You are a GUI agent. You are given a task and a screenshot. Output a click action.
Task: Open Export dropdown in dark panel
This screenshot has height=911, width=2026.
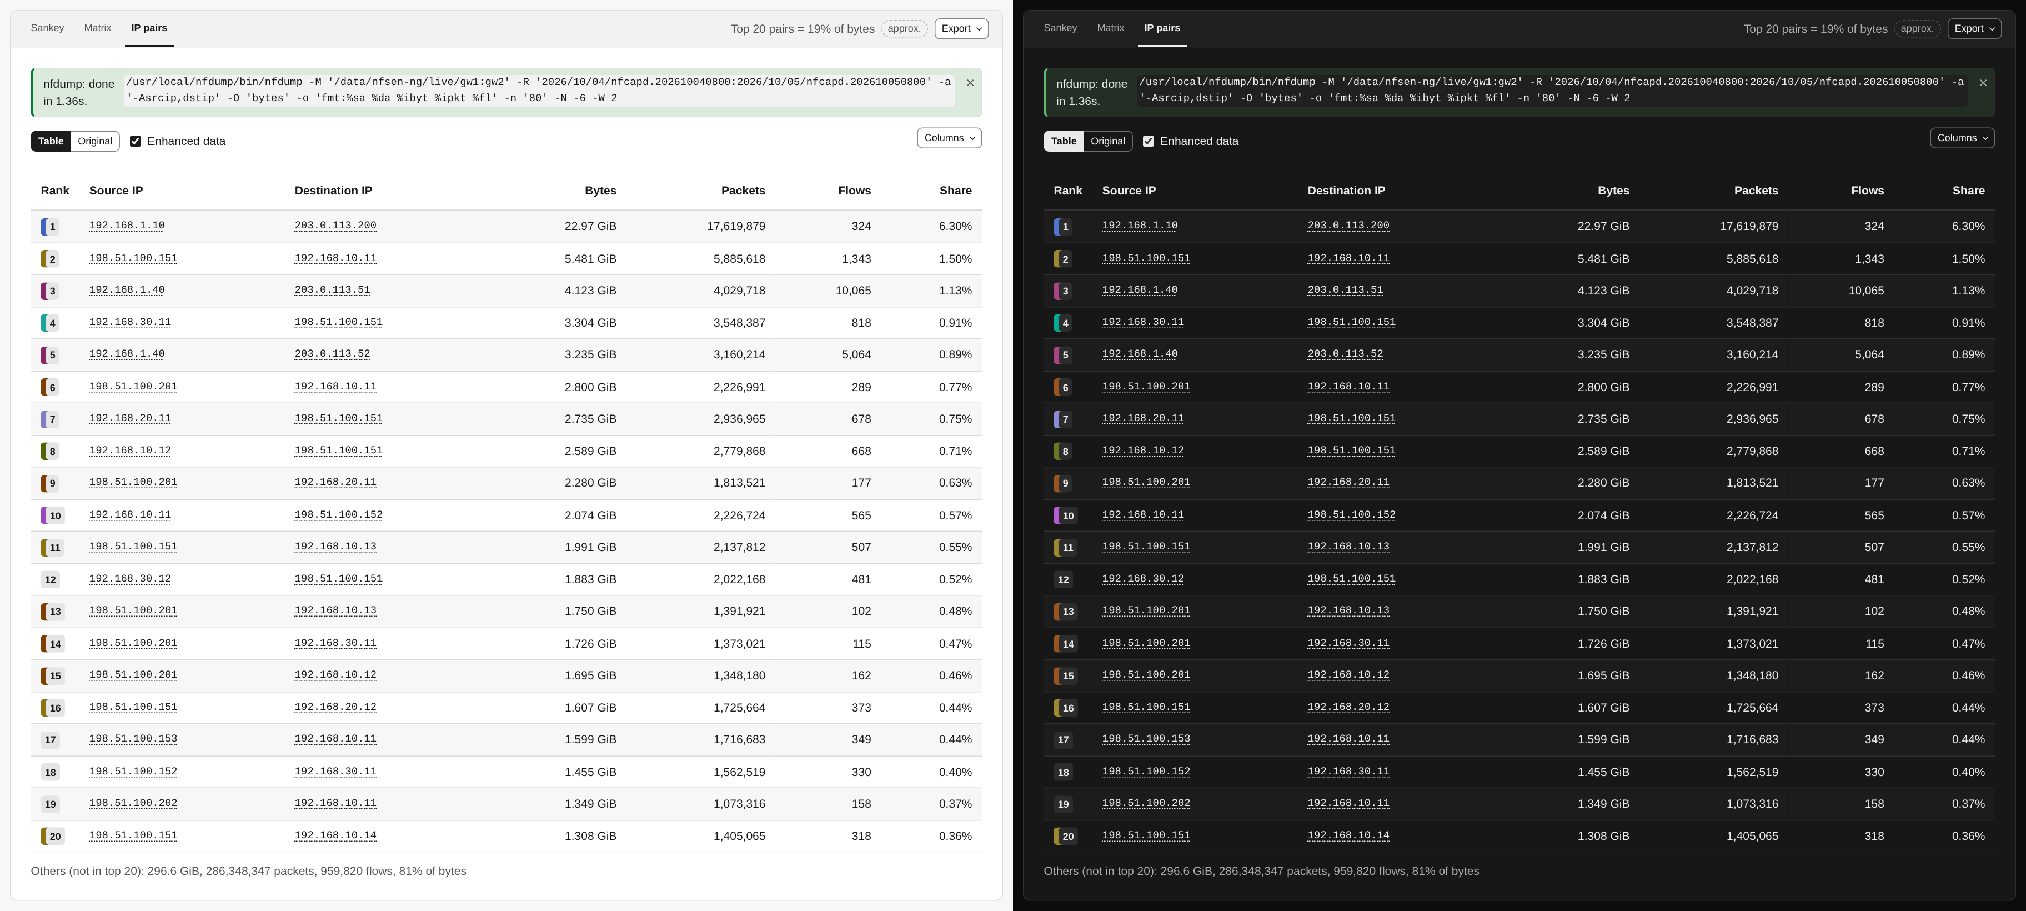tap(1974, 28)
